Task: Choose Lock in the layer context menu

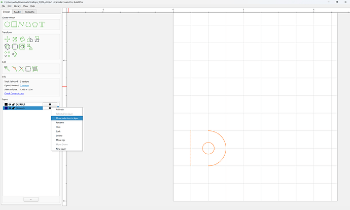Action: point(67,131)
